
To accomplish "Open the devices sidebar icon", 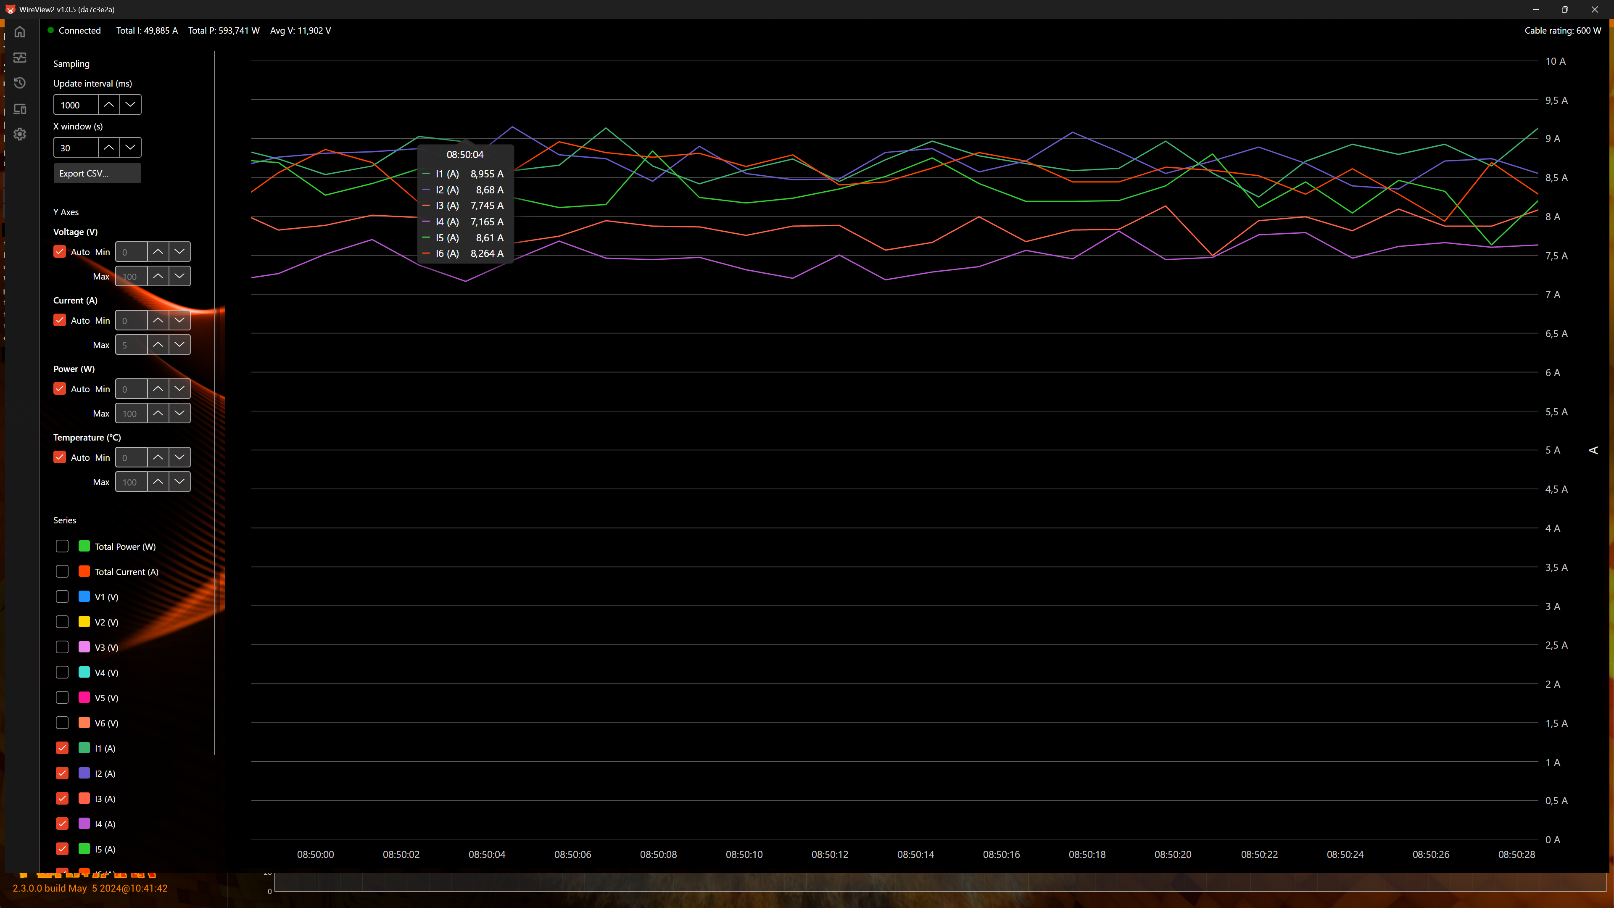I will [x=20, y=109].
